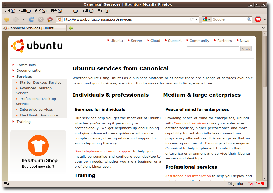Open Professional Desktop Service link

click(x=36, y=101)
